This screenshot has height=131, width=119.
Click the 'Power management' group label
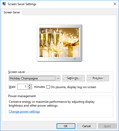[22, 96]
